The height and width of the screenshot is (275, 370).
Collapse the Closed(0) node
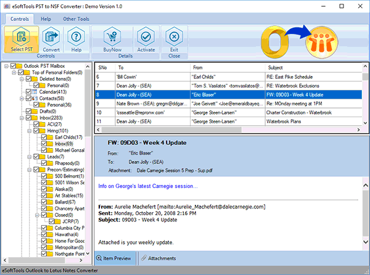[x=37, y=215]
